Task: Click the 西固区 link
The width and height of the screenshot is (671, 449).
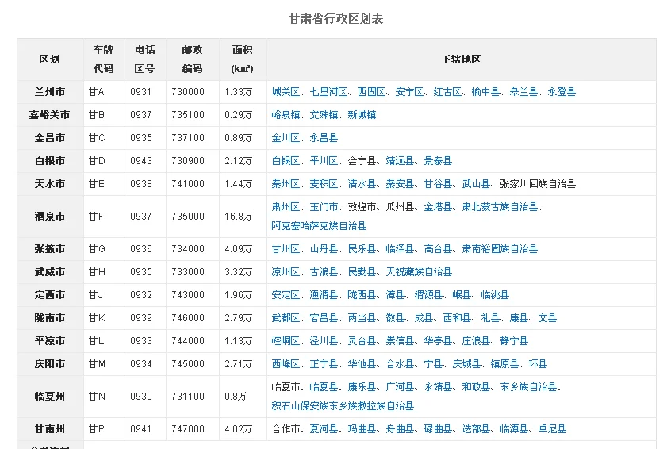Action: tap(371, 92)
